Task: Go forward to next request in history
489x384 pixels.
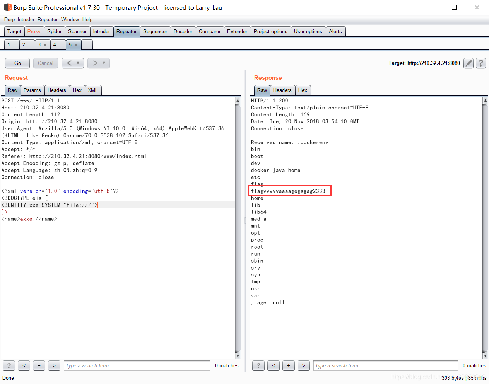Action: tap(95, 63)
